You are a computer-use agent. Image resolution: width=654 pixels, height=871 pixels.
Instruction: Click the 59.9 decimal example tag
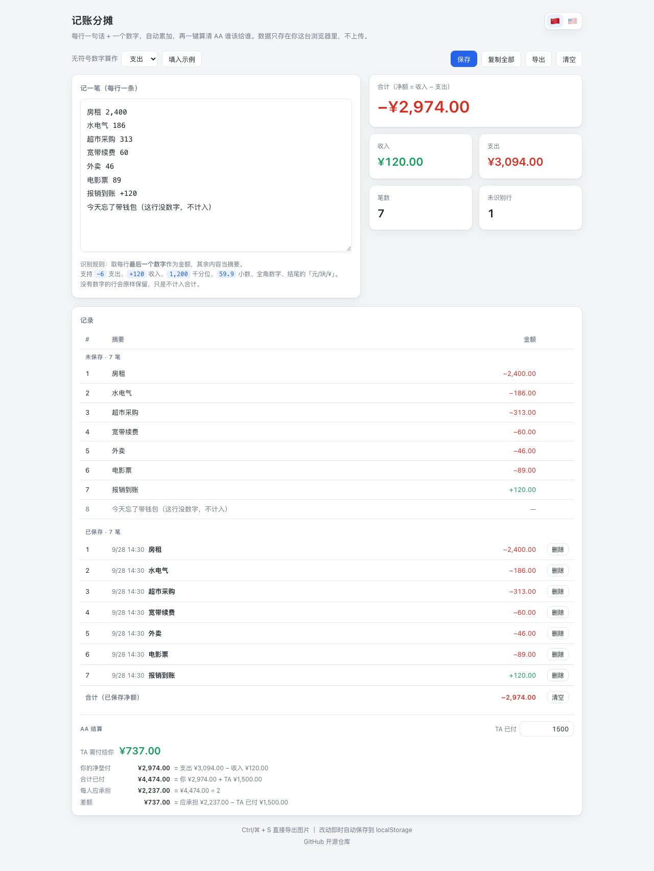point(226,274)
